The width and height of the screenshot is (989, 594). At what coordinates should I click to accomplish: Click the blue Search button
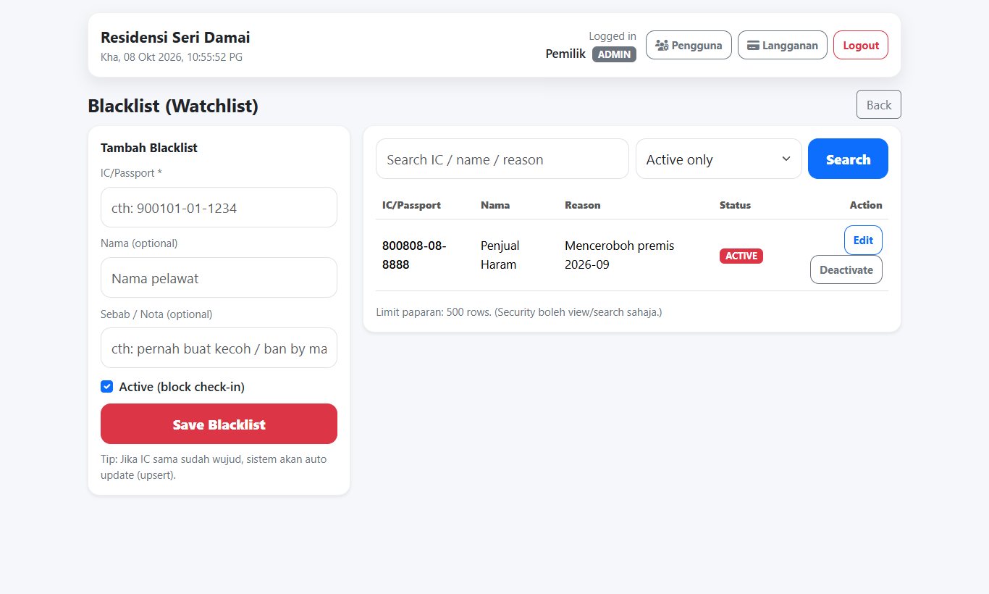[848, 159]
